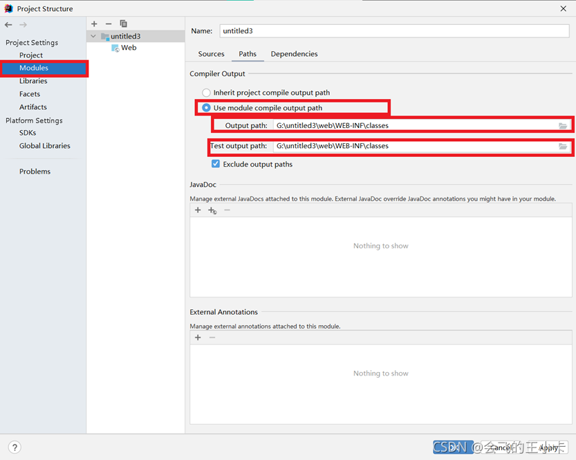
Task: Browse folder for Test output path
Action: pyautogui.click(x=563, y=146)
